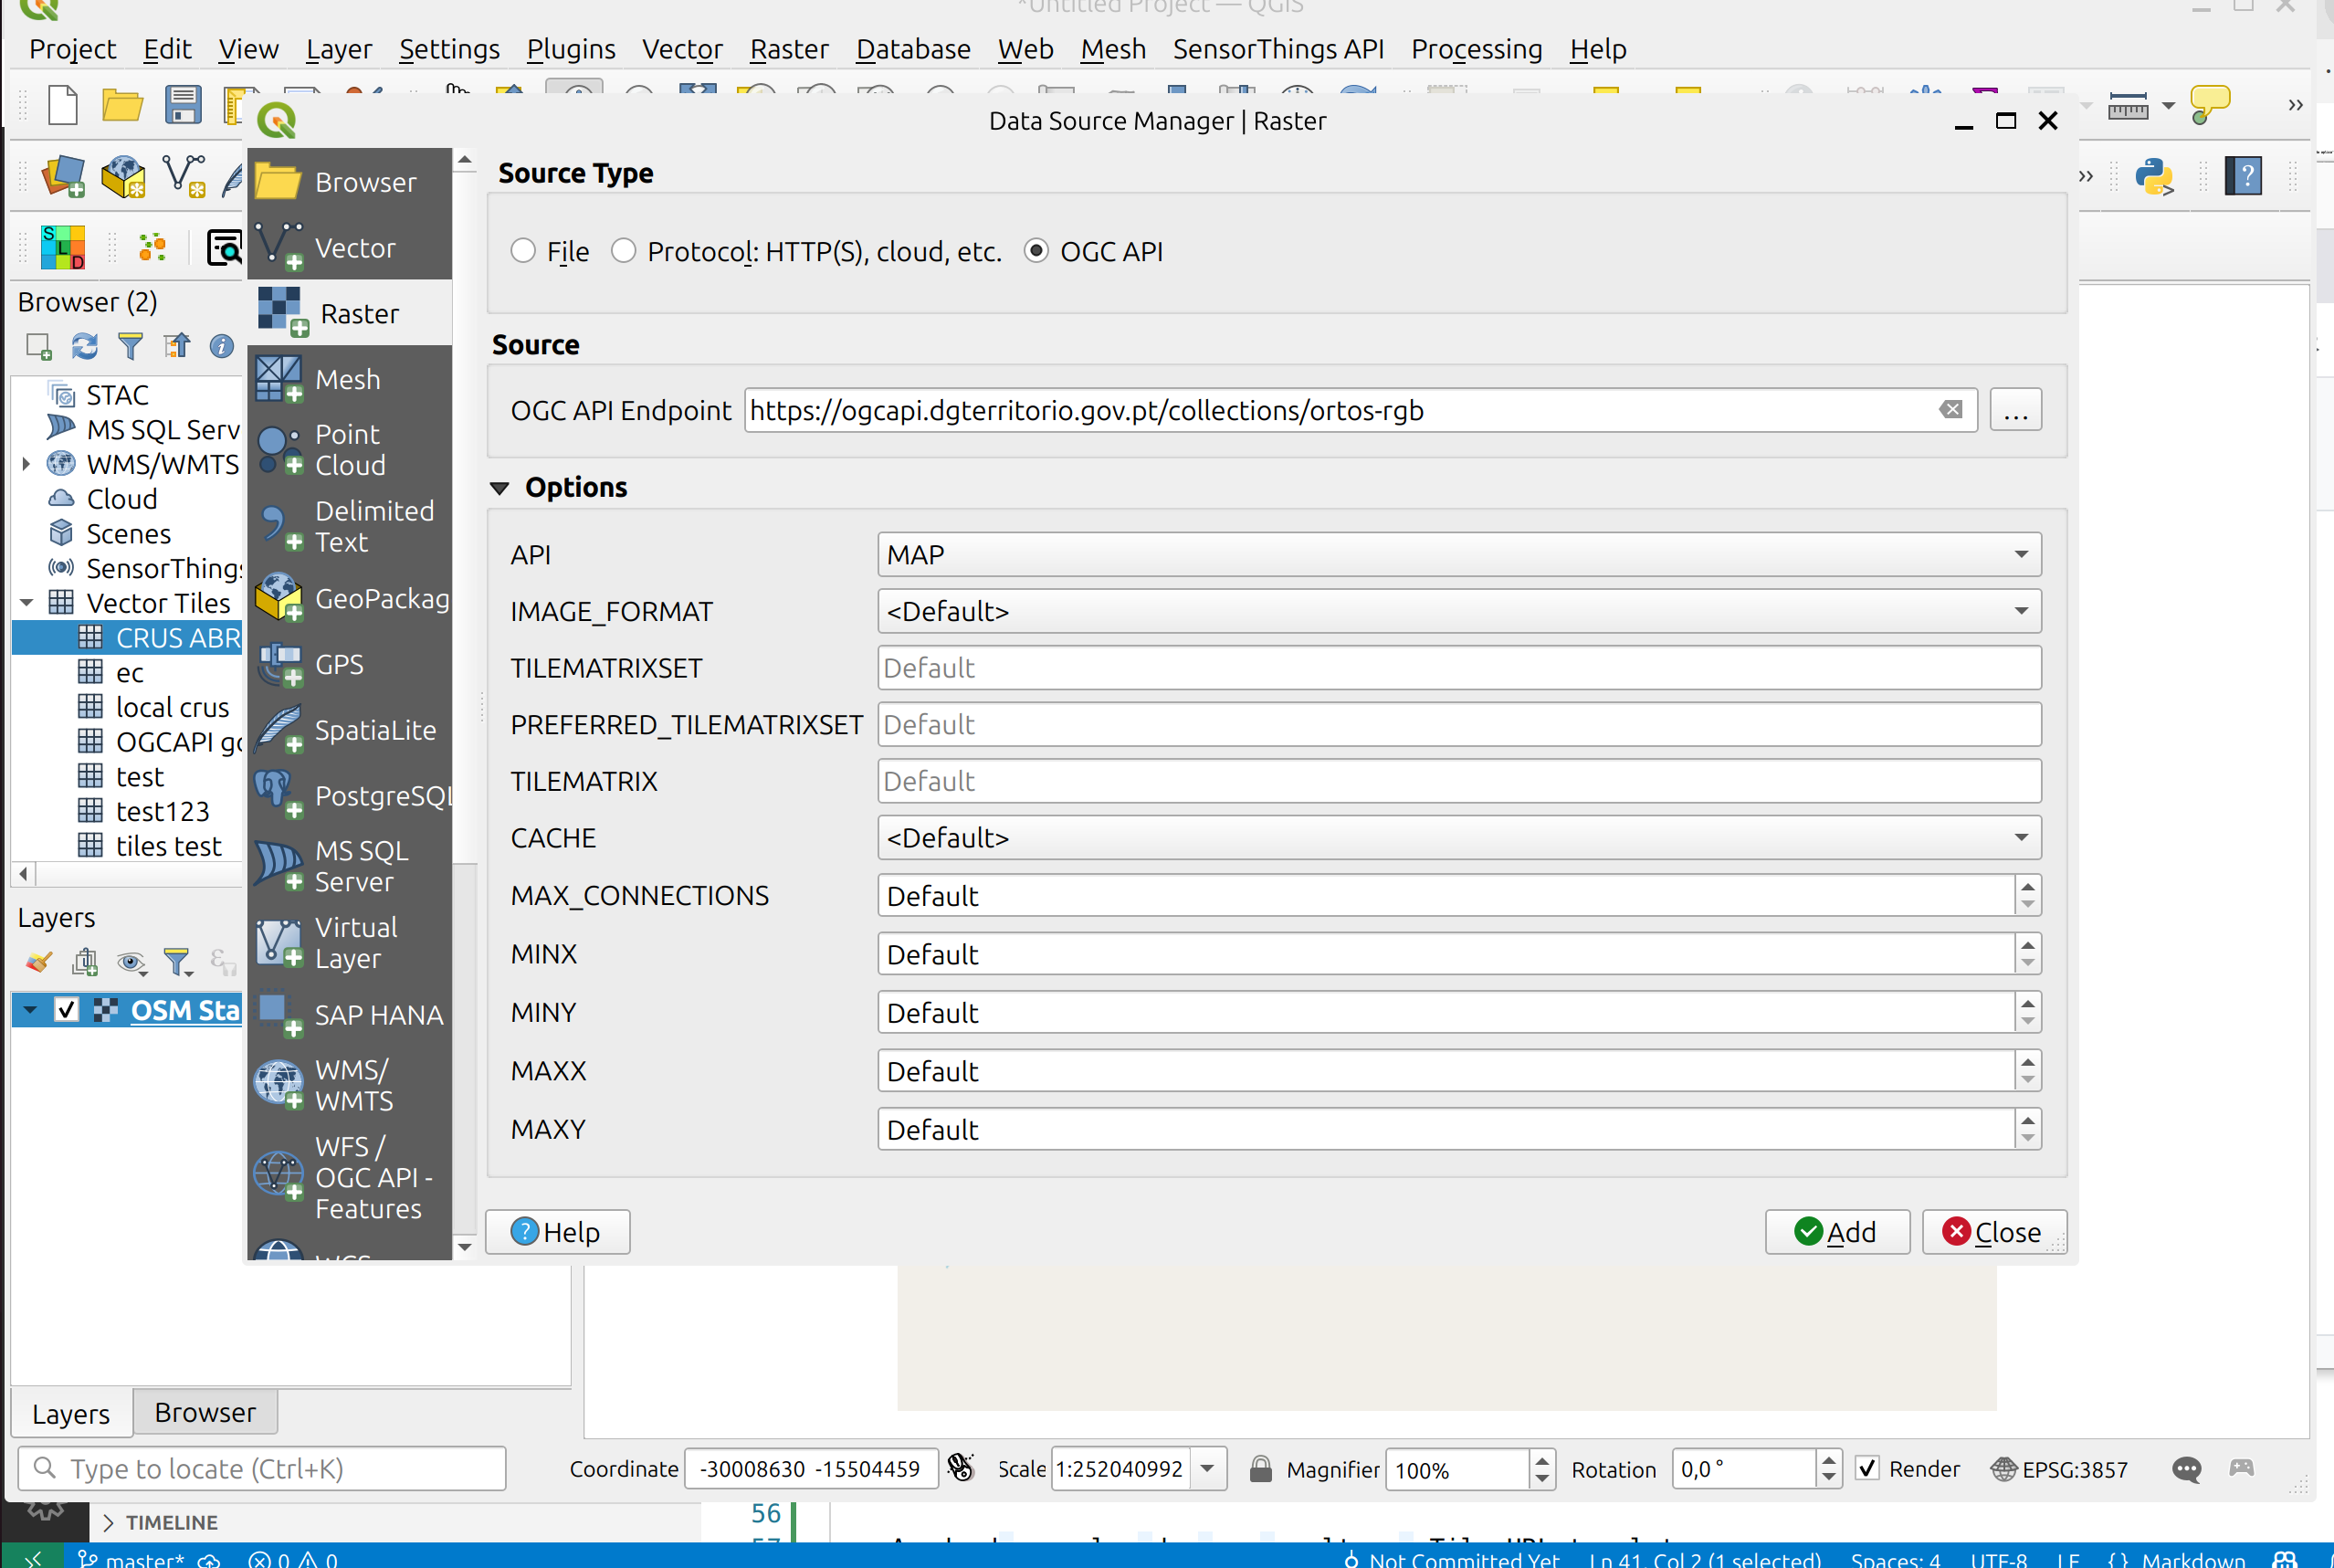Open Layers panel style dock brush icon
Image resolution: width=2334 pixels, height=1568 pixels.
tap(38, 962)
